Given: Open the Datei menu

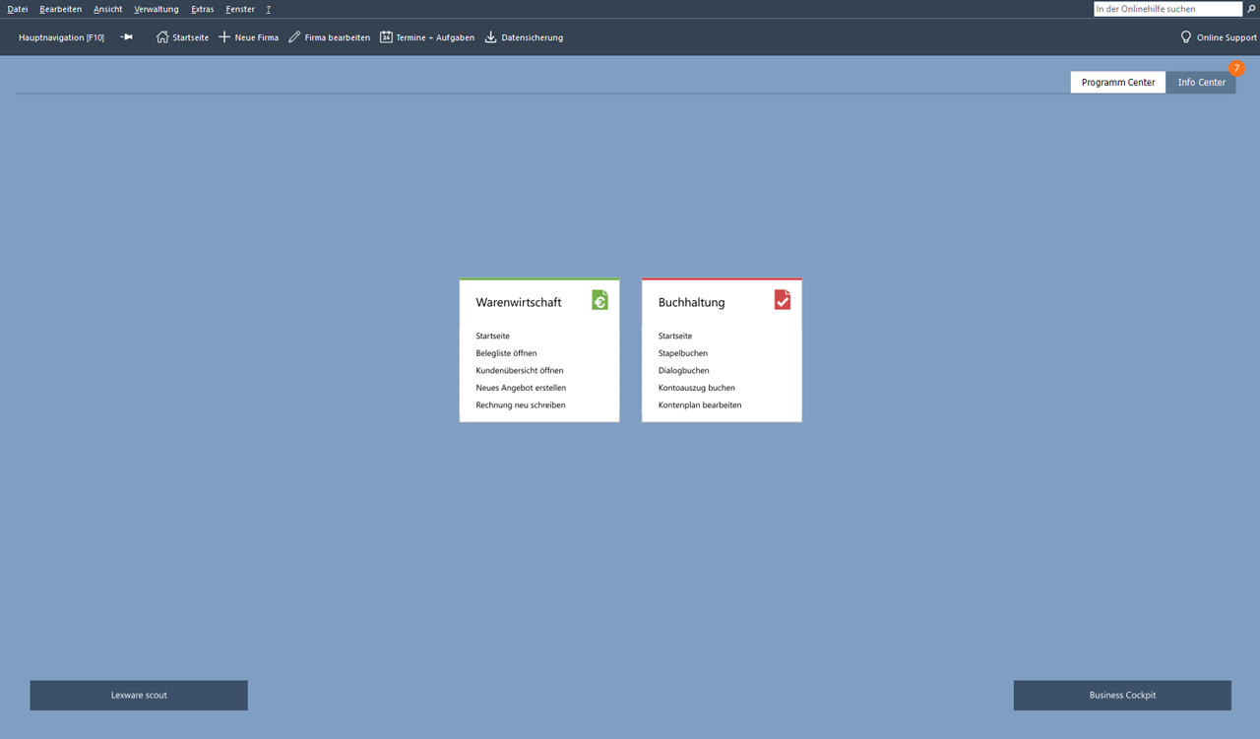Looking at the screenshot, I should 18,9.
